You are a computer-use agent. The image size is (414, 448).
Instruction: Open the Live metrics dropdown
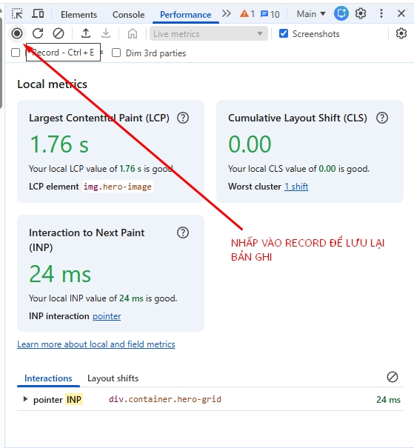pyautogui.click(x=209, y=34)
